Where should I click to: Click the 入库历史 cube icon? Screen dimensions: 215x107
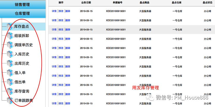pos(10,54)
